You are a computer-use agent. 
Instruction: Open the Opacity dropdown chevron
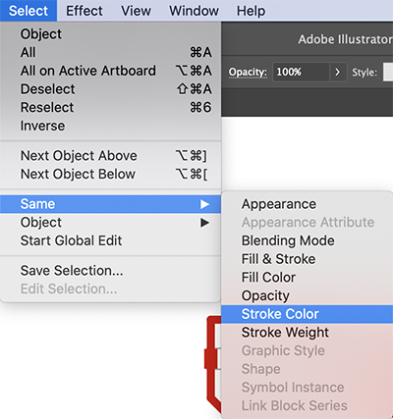coord(338,72)
